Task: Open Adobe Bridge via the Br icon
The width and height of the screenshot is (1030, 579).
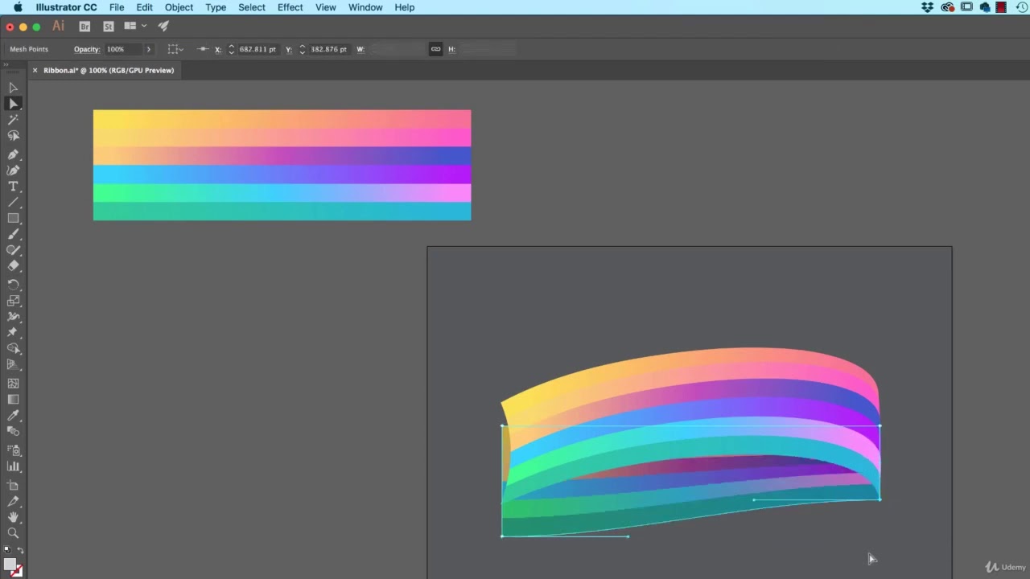Action: pos(84,27)
